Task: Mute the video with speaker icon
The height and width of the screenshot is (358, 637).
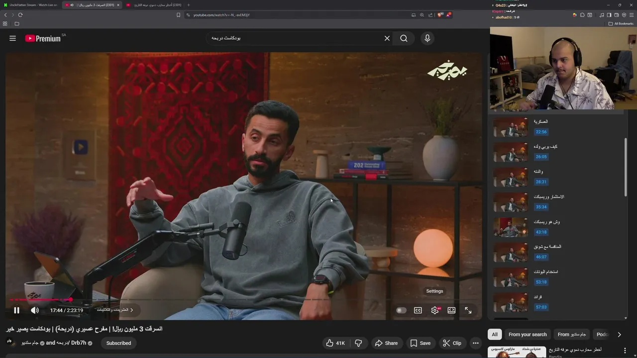Action: (35, 310)
